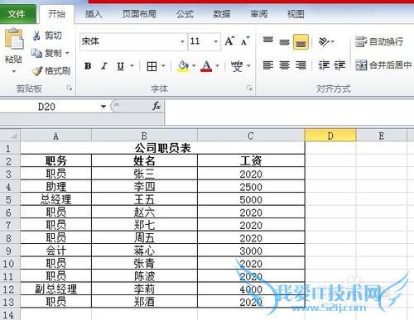The height and width of the screenshot is (320, 414).
Task: Select cell containing 副总经理
Action: click(55, 289)
